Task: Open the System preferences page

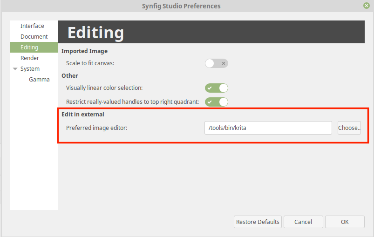Action: 30,68
